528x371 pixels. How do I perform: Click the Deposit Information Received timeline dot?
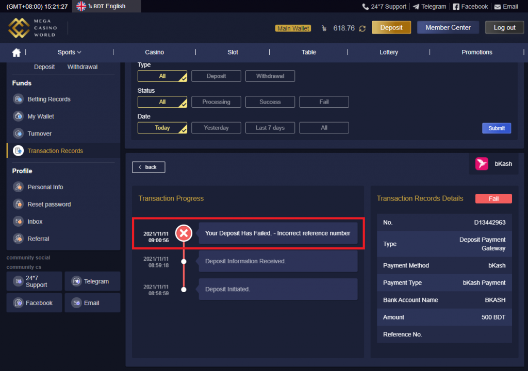click(x=184, y=262)
